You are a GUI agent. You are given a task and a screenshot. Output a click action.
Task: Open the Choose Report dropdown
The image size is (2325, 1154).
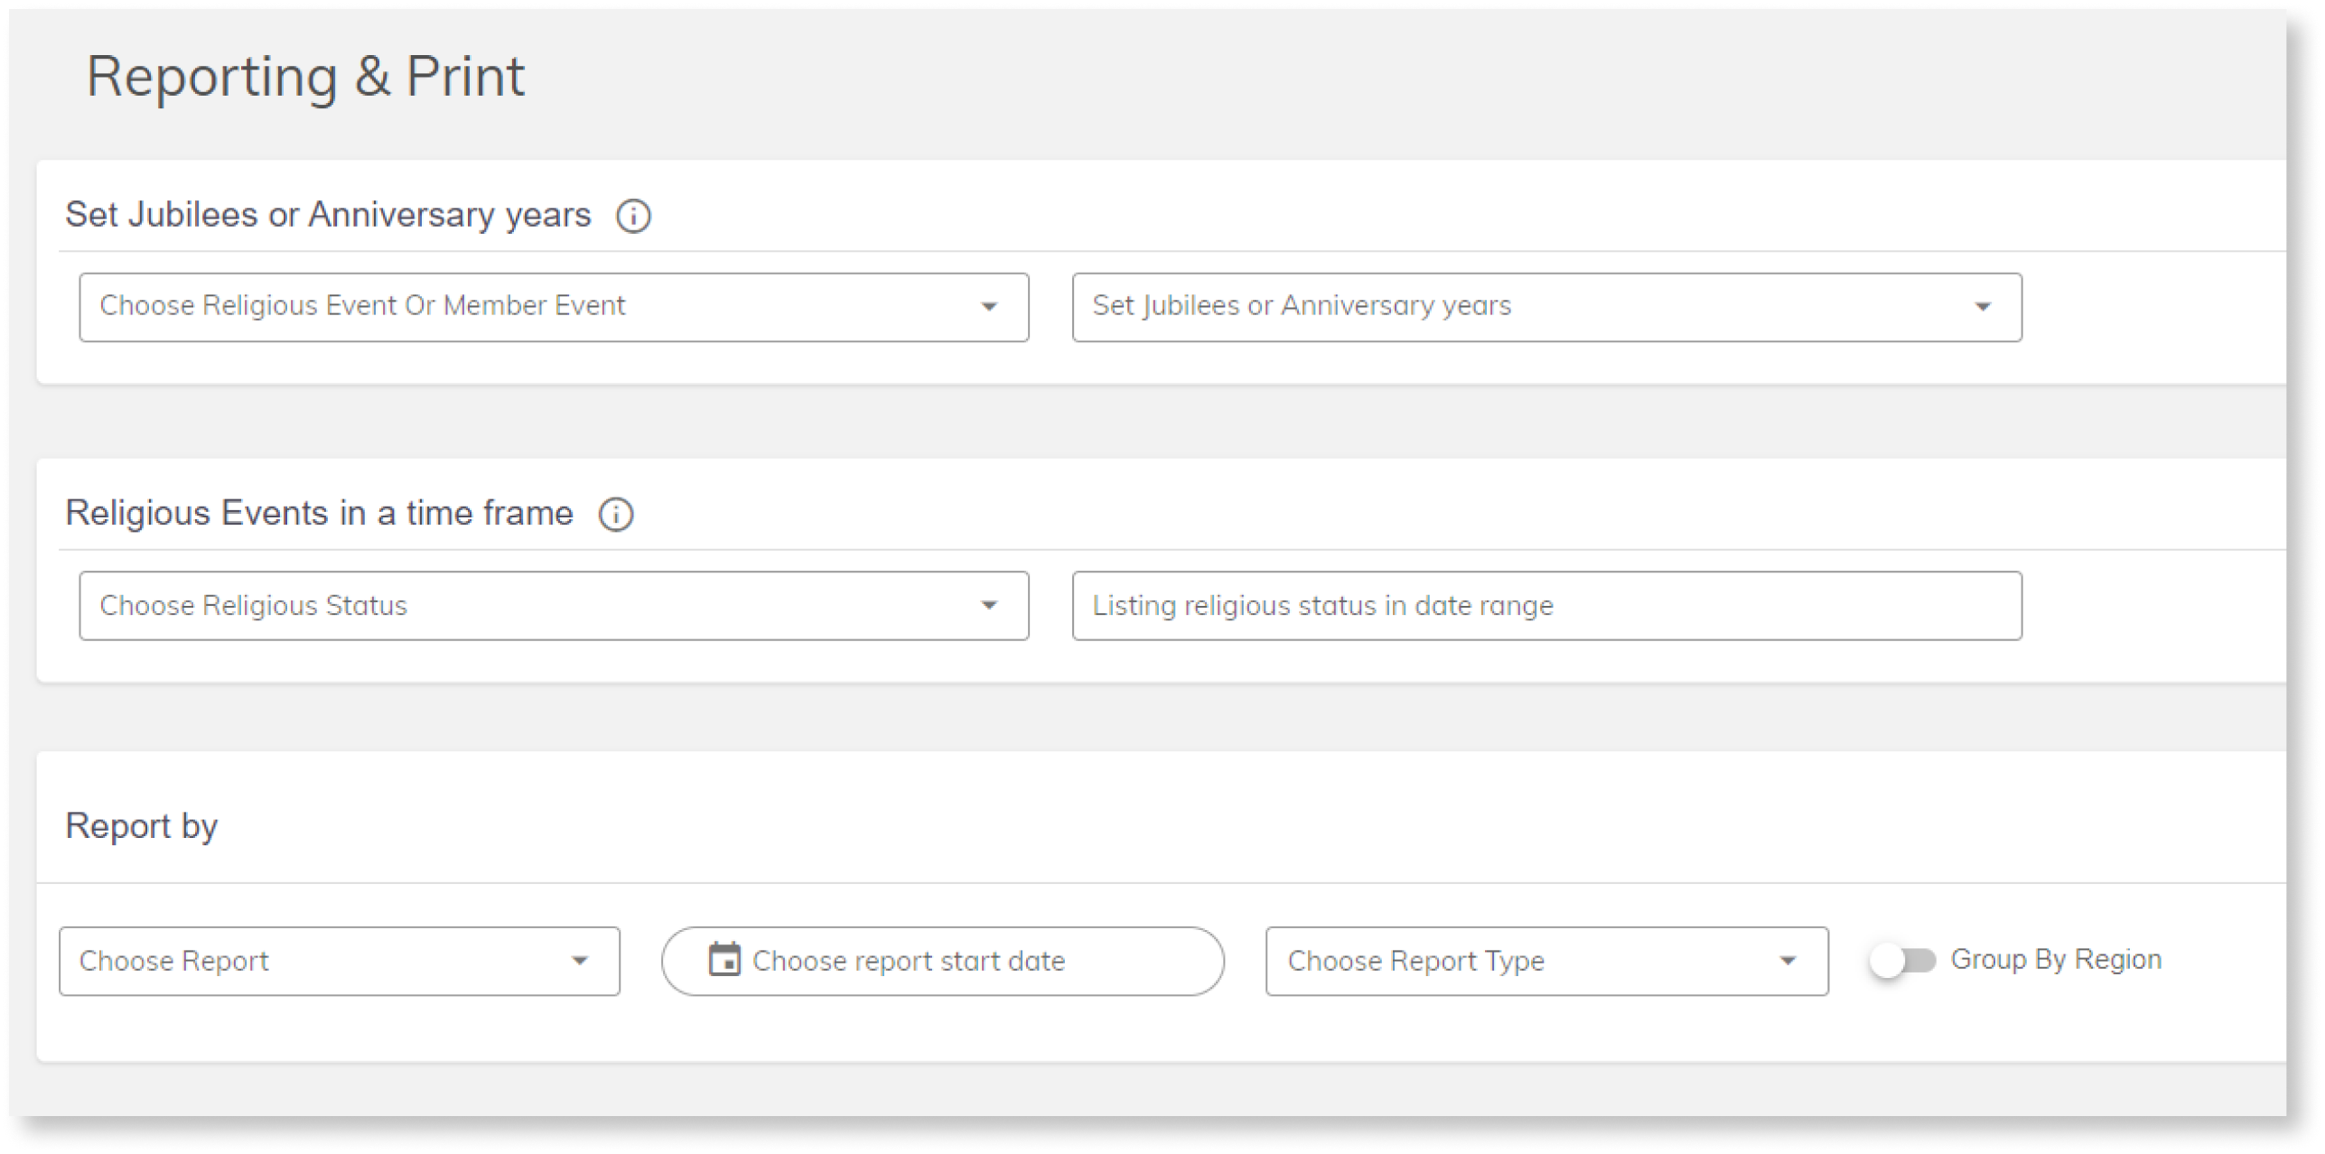(x=339, y=960)
